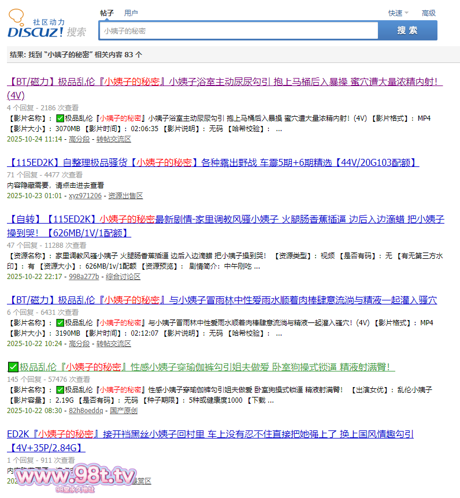Screen dimensions: 460x498
Task: Open author profile 998a277b
Action: tap(84, 277)
